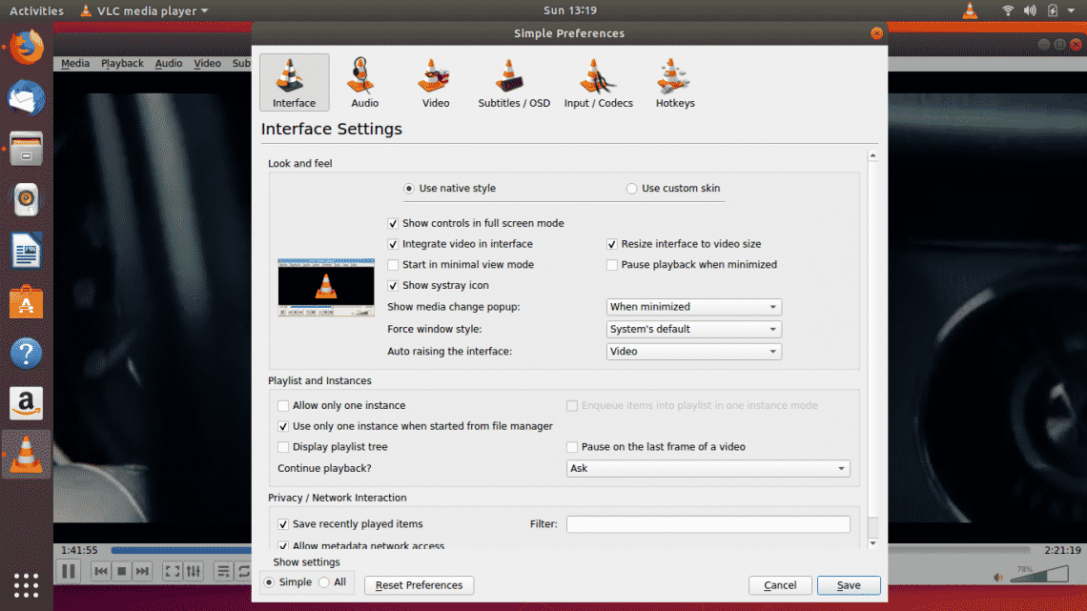Click Cancel button in preferences
1087x611 pixels.
[780, 585]
